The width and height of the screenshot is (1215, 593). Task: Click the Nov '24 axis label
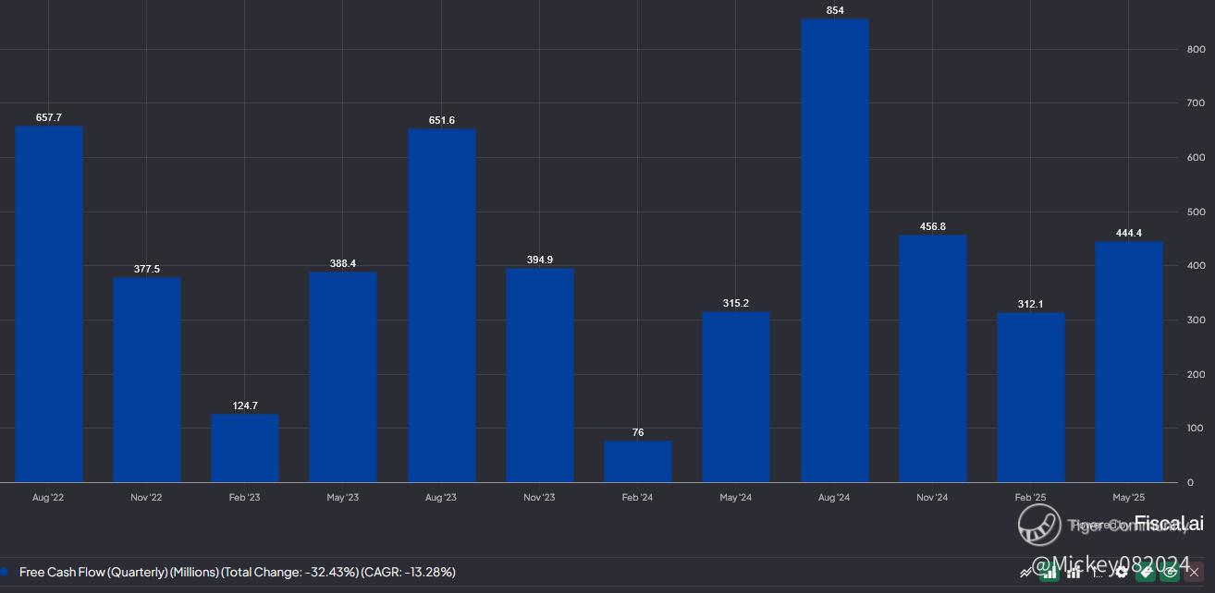point(932,498)
